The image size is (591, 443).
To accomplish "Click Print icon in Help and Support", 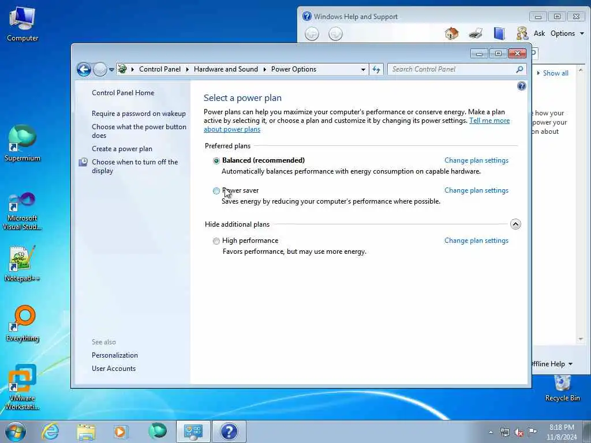I will tap(476, 33).
